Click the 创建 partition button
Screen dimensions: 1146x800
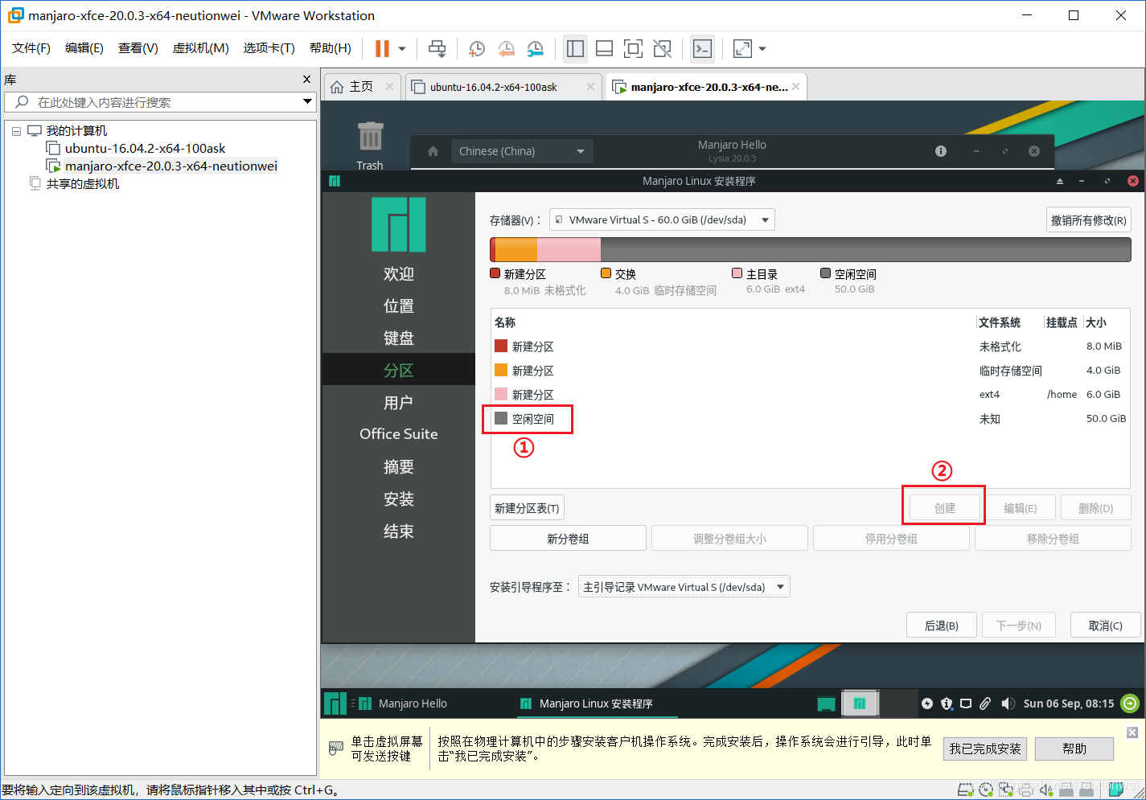coord(945,508)
